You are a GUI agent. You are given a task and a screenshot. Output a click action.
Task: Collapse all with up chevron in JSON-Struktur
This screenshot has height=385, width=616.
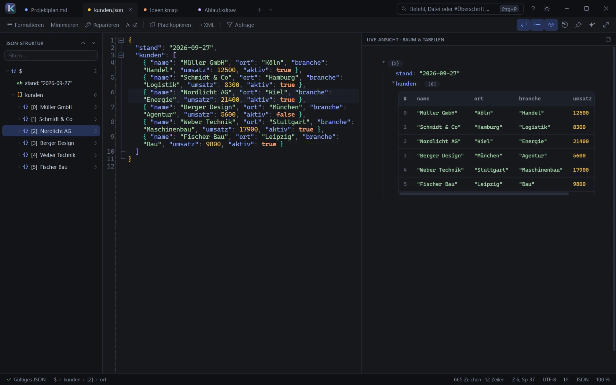[x=83, y=43]
